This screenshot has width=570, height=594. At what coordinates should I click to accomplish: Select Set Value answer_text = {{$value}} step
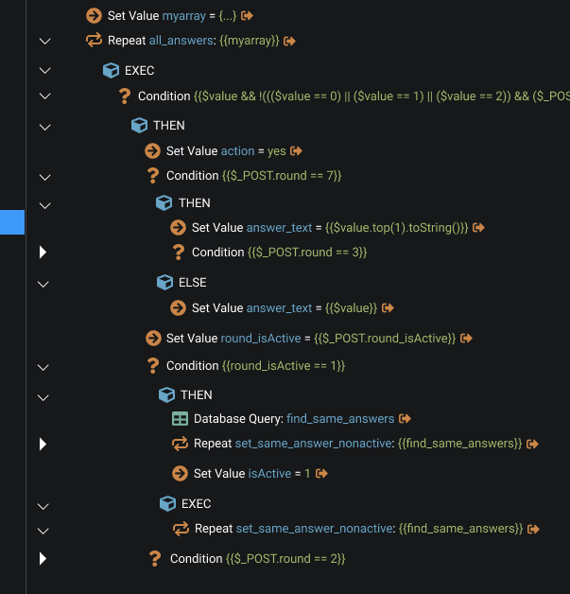[x=284, y=308]
